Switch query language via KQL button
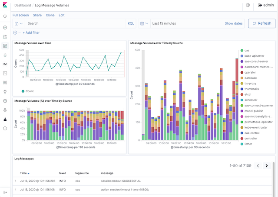This screenshot has width=278, height=197. (131, 23)
